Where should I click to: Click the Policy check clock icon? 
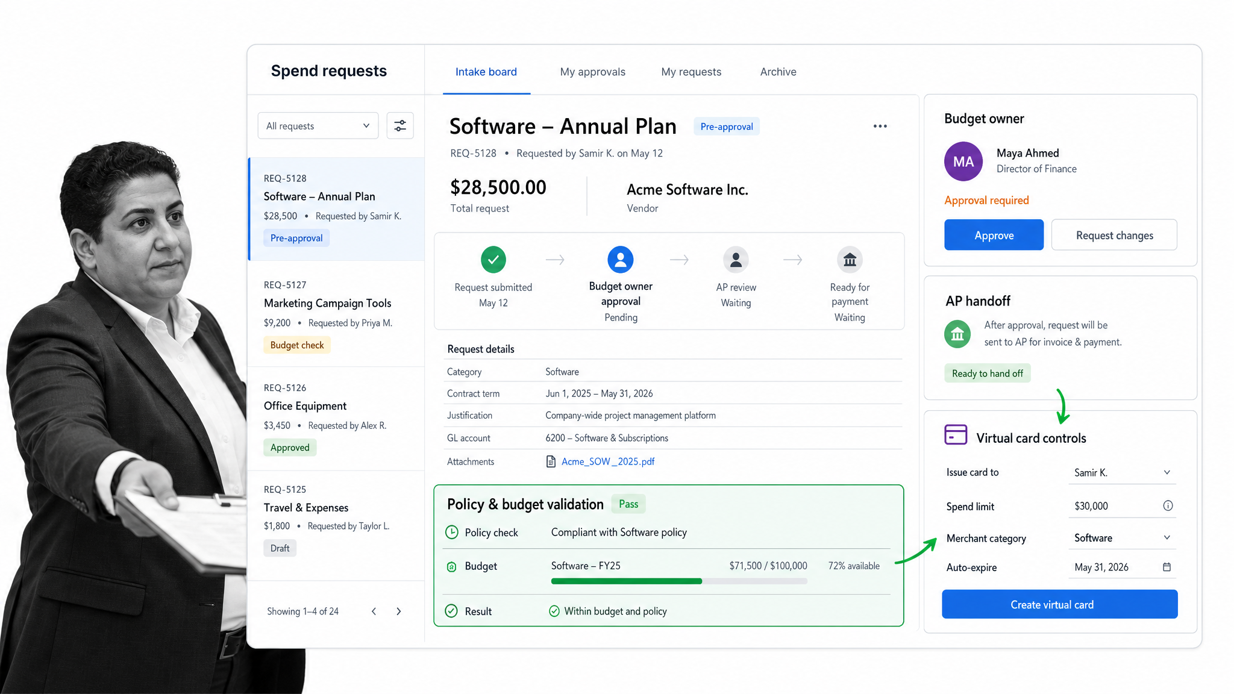451,533
